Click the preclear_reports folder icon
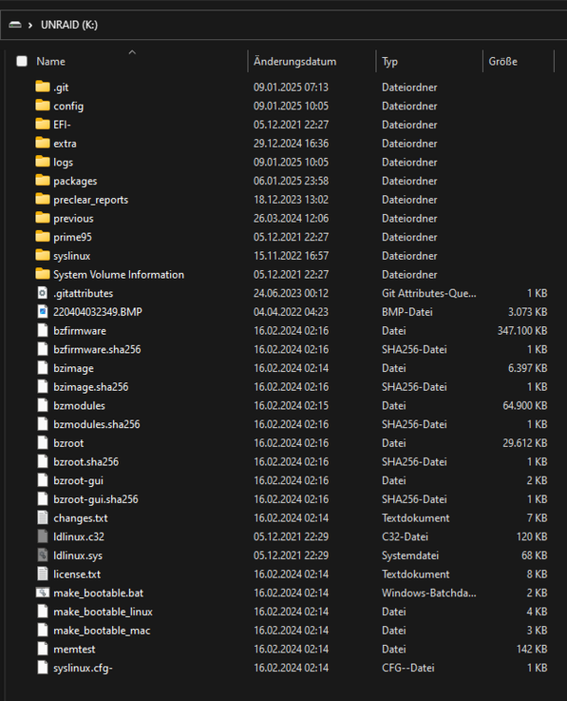Image resolution: width=567 pixels, height=701 pixels. pyautogui.click(x=42, y=199)
